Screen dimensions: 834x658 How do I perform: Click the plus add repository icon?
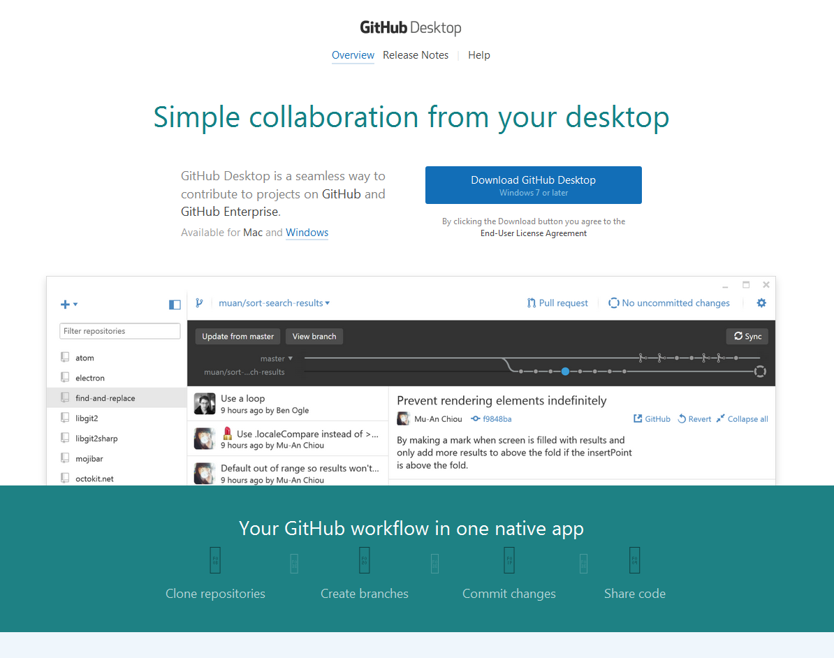click(x=66, y=305)
